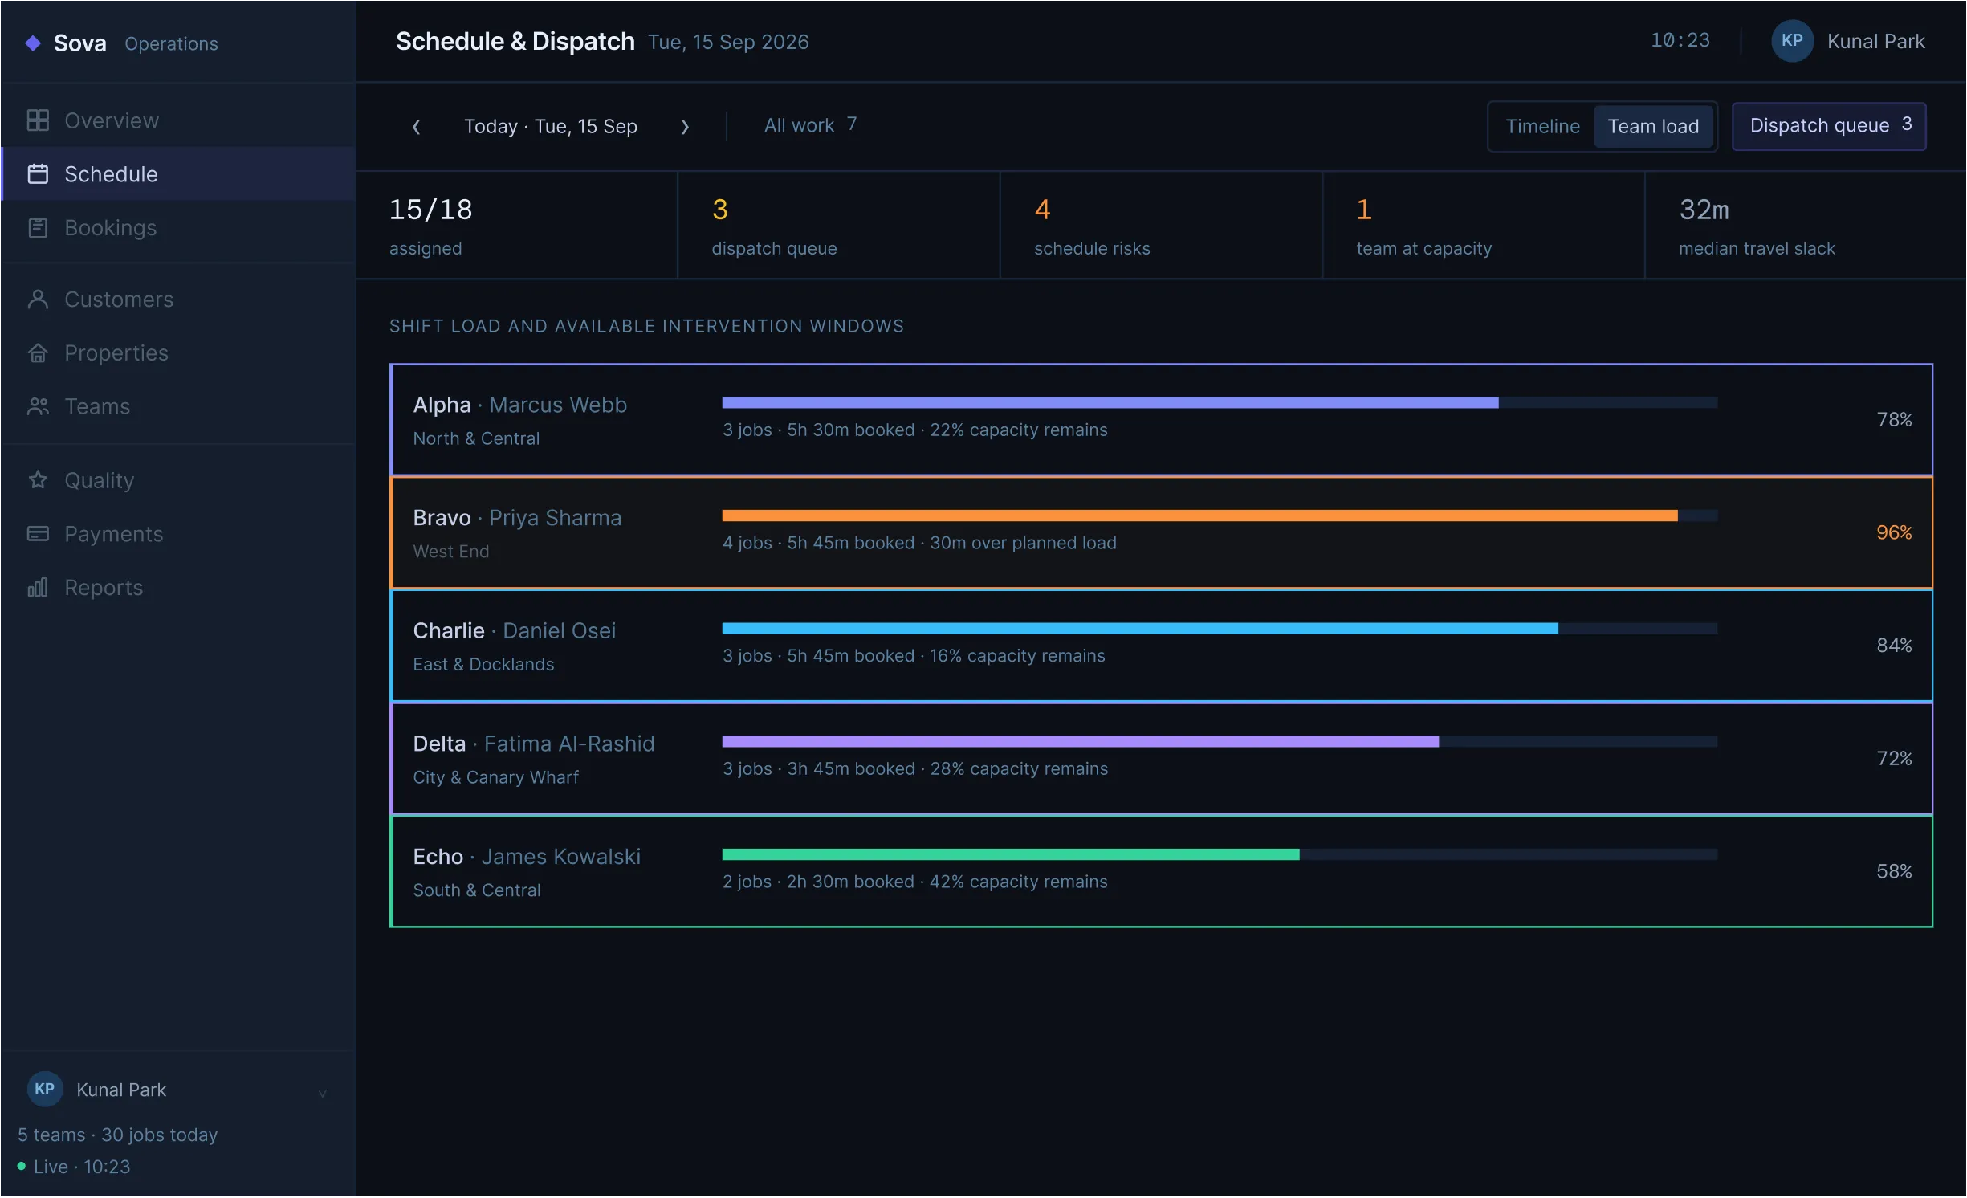Click Charlie team's blue load bar

[1140, 629]
